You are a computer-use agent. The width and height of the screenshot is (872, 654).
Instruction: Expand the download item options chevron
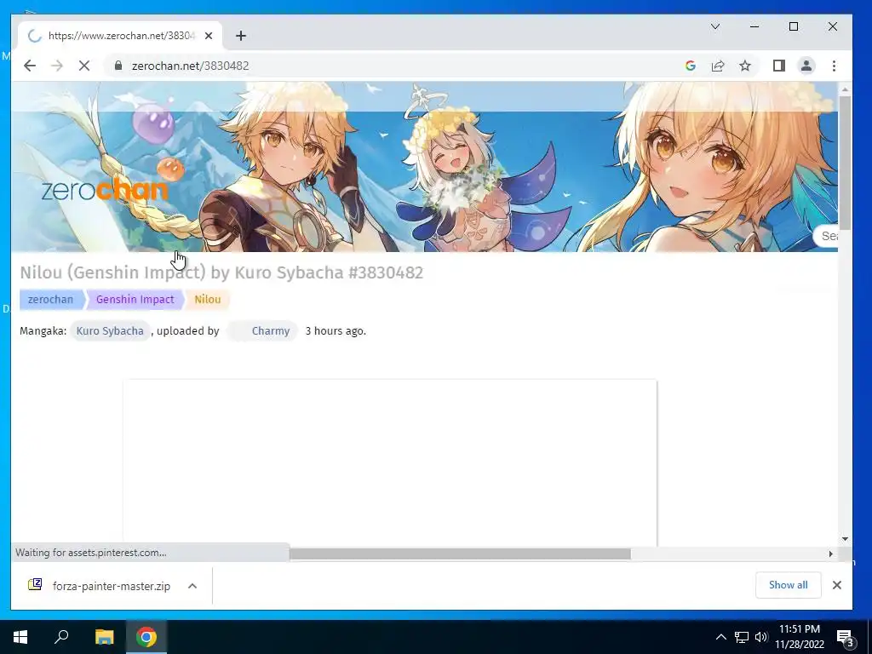(x=192, y=586)
